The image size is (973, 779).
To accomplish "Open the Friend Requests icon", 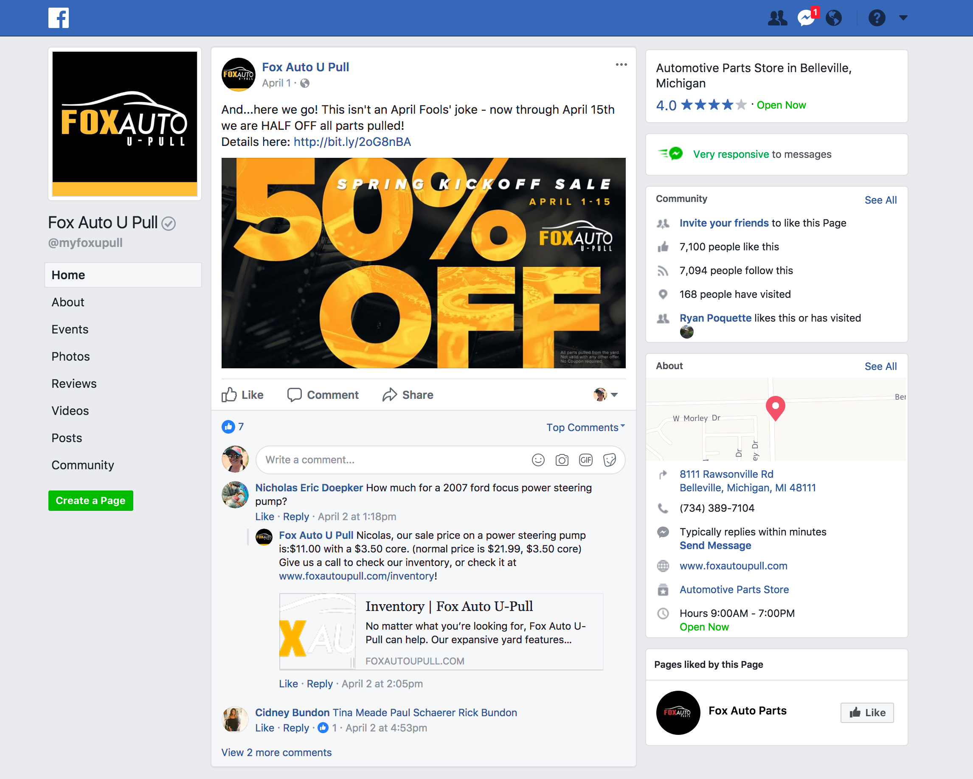I will click(x=777, y=18).
